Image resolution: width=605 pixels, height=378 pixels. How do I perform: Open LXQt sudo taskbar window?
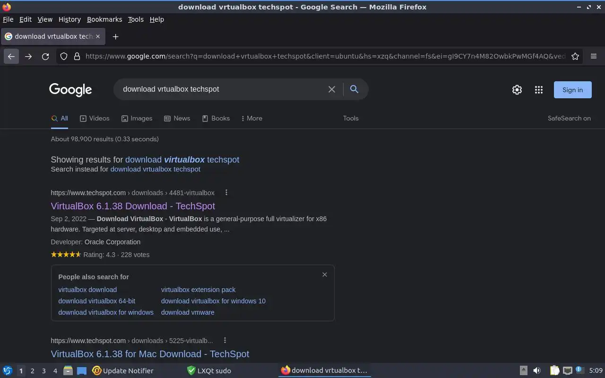[x=209, y=371]
